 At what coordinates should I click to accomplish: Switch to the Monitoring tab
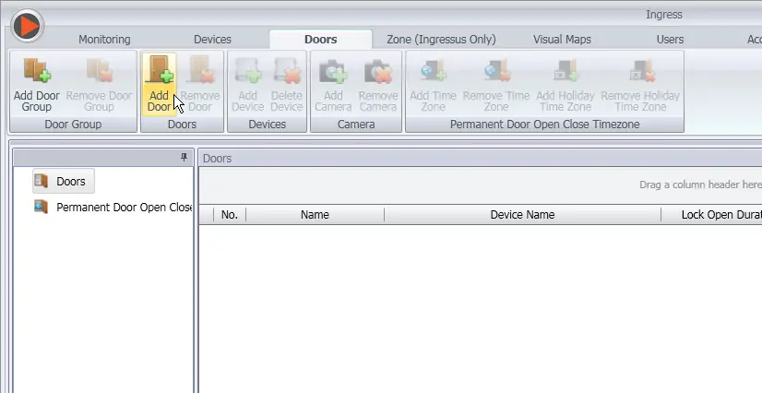click(x=104, y=40)
